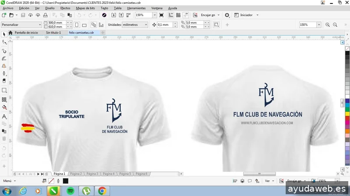Click the nudge distance 0,1 mm field

click(165, 25)
